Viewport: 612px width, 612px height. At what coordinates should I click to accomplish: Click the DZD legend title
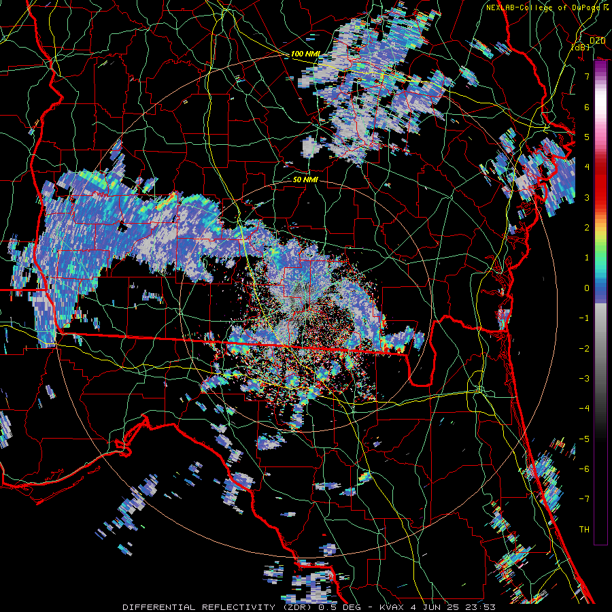pos(597,41)
